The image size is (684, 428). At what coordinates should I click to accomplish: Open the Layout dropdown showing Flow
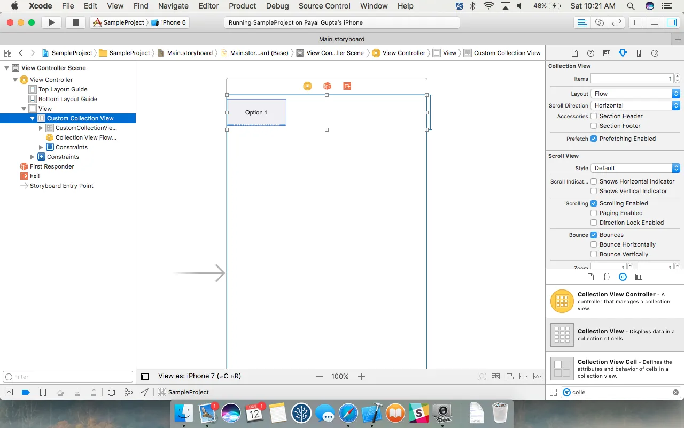(635, 94)
